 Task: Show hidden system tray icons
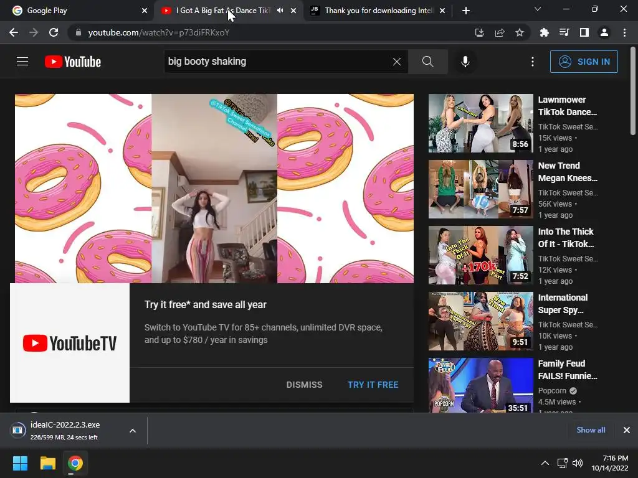[x=545, y=463]
